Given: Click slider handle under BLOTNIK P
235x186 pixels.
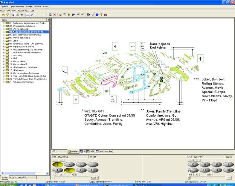Looking at the screenshot, I should [x=189, y=178].
